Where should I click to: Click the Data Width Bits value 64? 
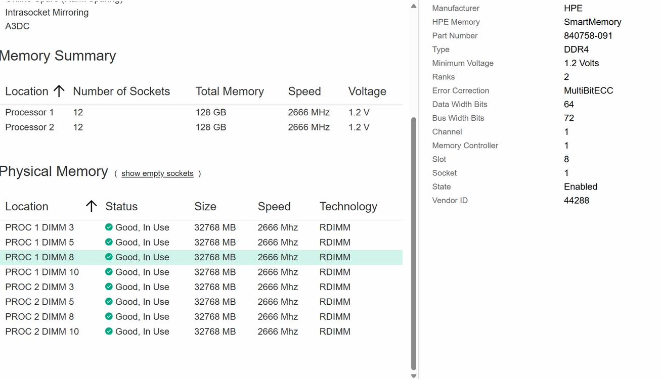coord(569,104)
